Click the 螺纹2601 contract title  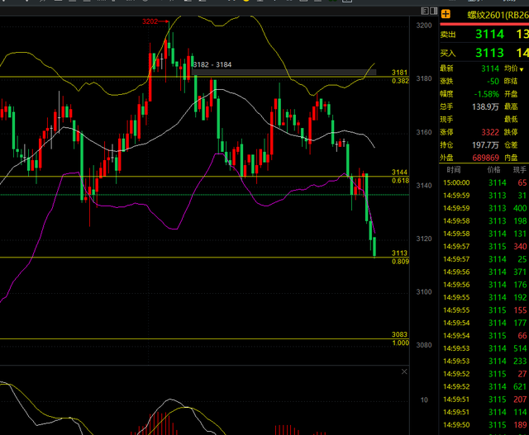coord(498,15)
